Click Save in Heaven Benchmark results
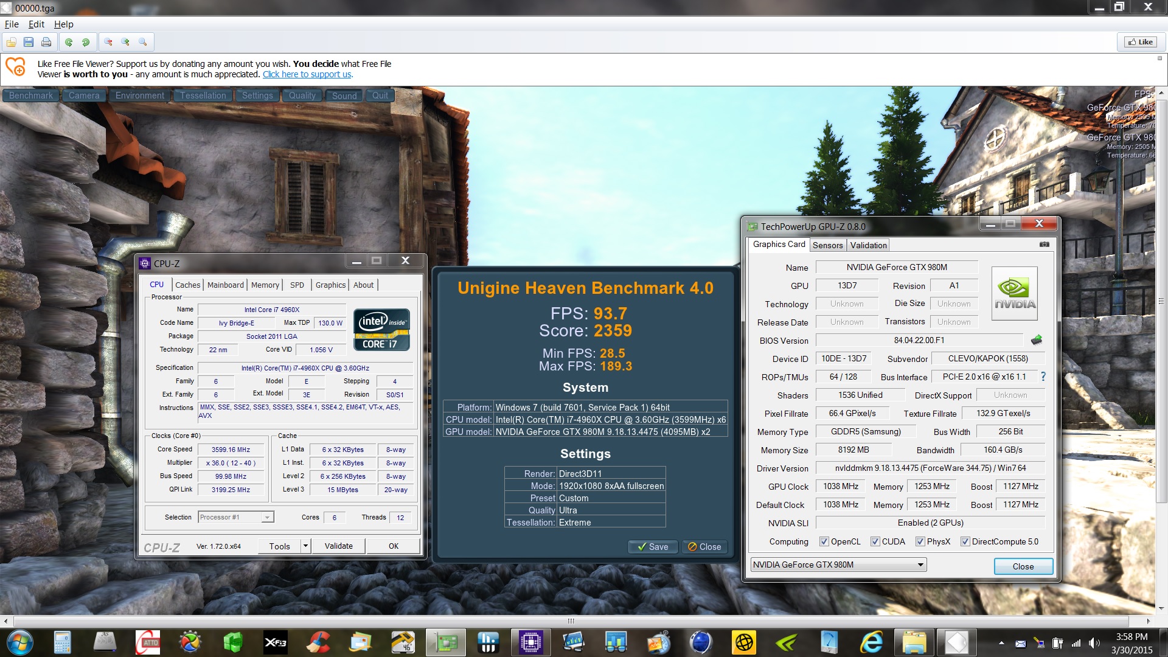The height and width of the screenshot is (657, 1168). pyautogui.click(x=652, y=547)
